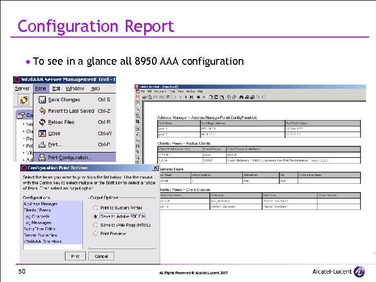Viewport: 376px width, 282px height.
Task: Open the Edit menu in VitalAAA
Action: tap(56, 88)
